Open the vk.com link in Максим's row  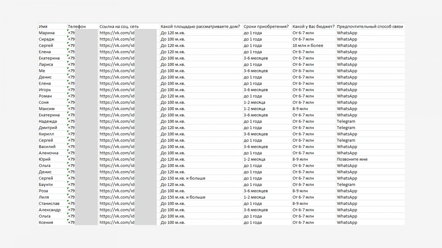[x=117, y=109]
